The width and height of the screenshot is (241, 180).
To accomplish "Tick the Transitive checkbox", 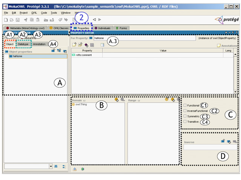I will (x=185, y=121).
